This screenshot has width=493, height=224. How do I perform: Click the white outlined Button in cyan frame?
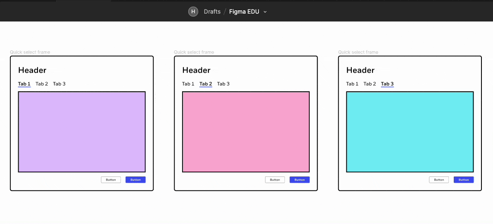point(439,180)
